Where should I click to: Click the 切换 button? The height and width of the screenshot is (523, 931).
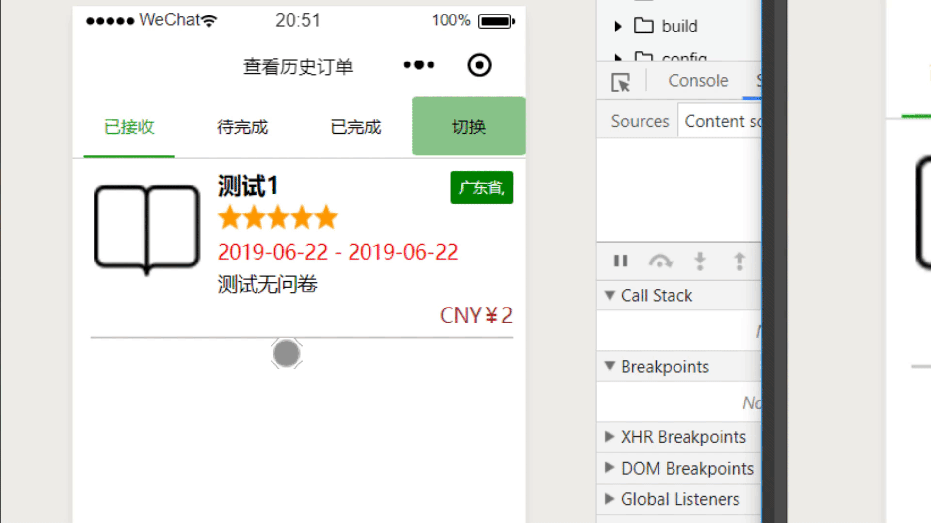(x=469, y=126)
